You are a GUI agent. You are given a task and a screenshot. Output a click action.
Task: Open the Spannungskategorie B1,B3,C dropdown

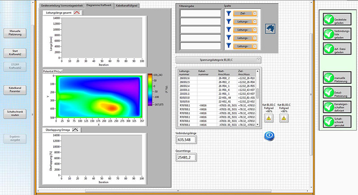pos(218,60)
